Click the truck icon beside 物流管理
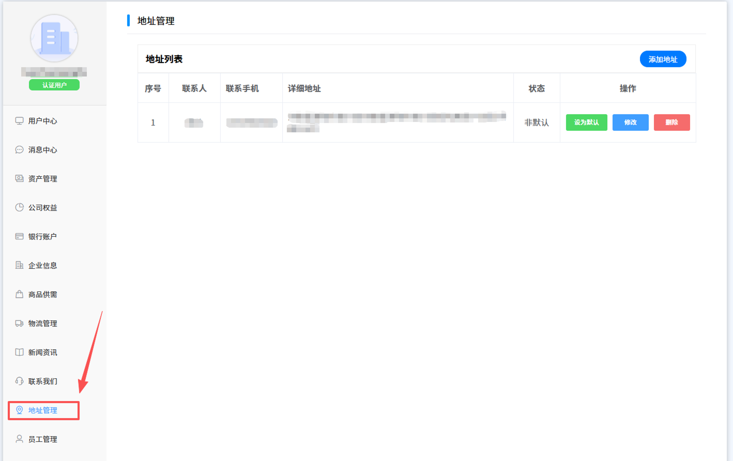 (19, 323)
